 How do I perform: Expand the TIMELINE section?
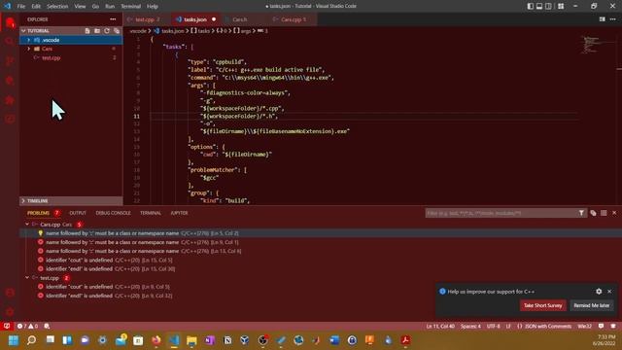71,201
